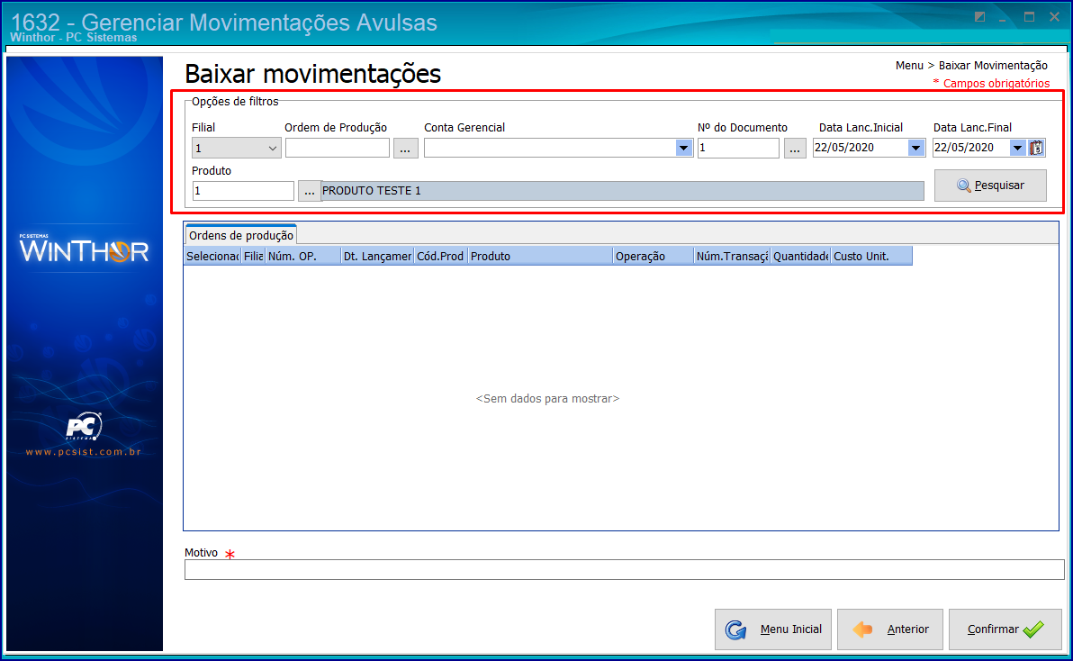The image size is (1073, 661).
Task: Sort by Custo Unit. column header
Action: tap(871, 256)
